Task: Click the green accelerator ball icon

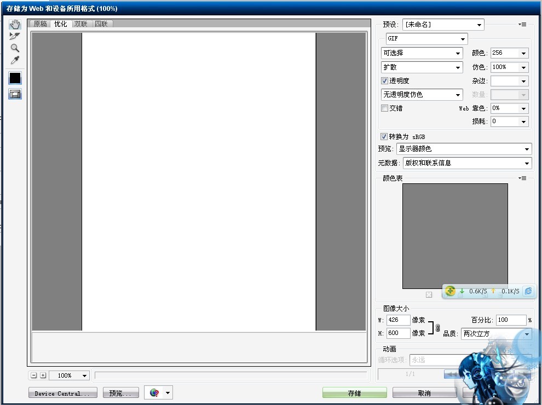Action: pos(449,291)
